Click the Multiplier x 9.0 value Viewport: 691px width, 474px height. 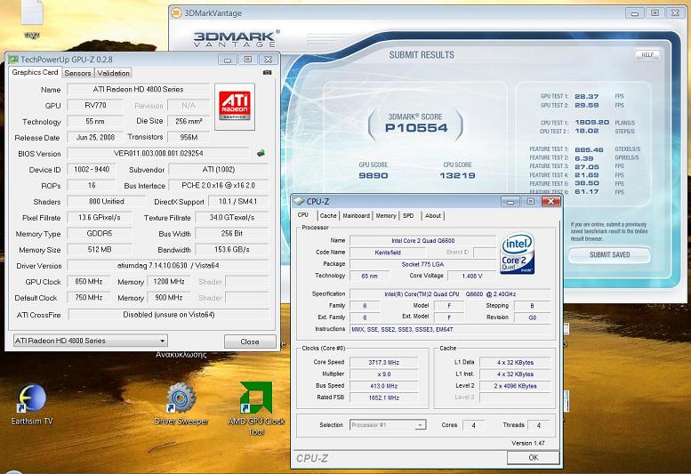point(384,374)
